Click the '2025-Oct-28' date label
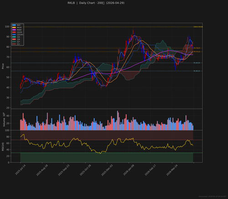 tap(85, 170)
